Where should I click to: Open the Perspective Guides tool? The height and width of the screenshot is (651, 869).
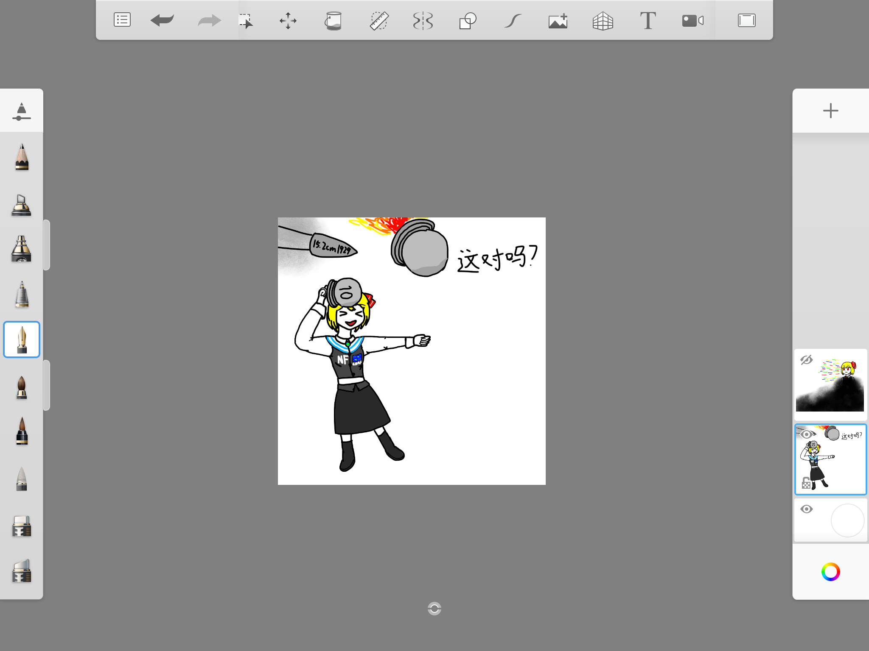603,21
